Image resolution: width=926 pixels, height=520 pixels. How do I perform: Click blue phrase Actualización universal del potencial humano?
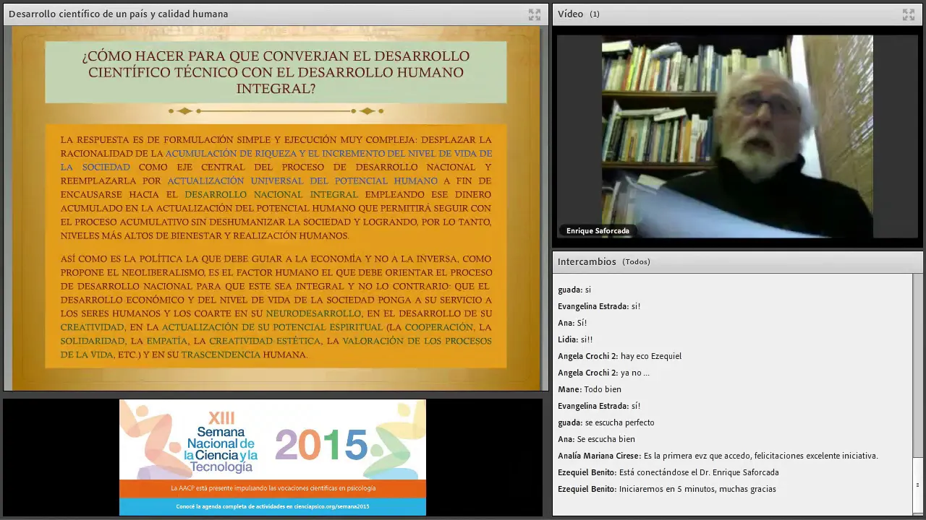pos(302,181)
